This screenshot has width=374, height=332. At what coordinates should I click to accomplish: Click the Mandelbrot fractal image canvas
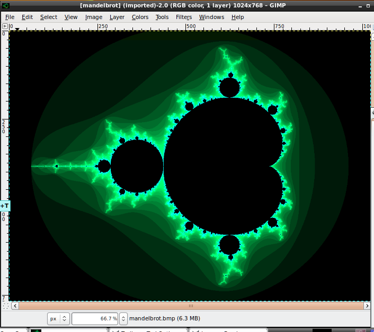coord(190,166)
